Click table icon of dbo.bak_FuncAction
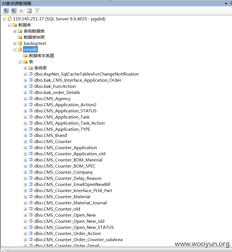 click(x=31, y=86)
